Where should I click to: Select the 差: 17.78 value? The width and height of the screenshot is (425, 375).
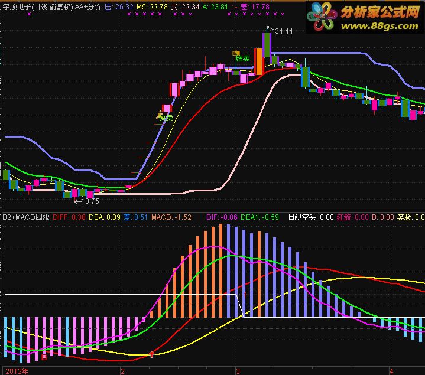tap(255, 6)
